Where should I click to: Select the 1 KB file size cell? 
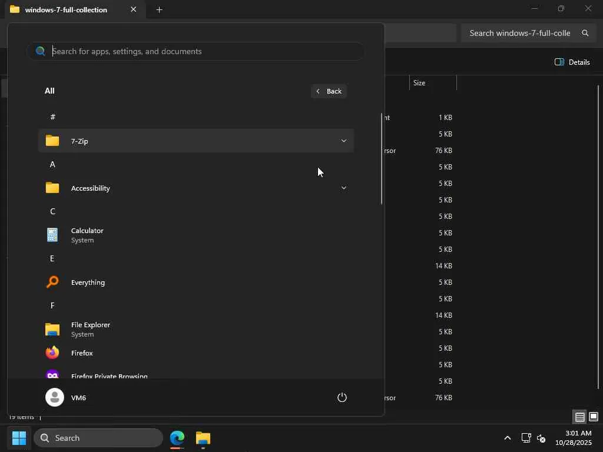pos(445,118)
